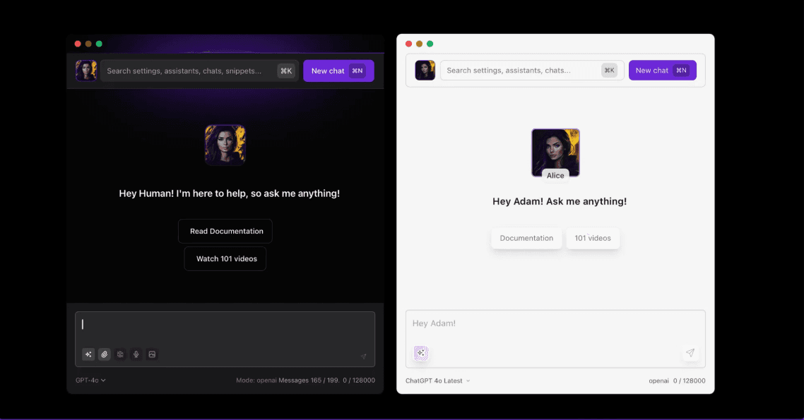Click the small avatar in dark window header
Screen dimensions: 804x420
coord(86,71)
